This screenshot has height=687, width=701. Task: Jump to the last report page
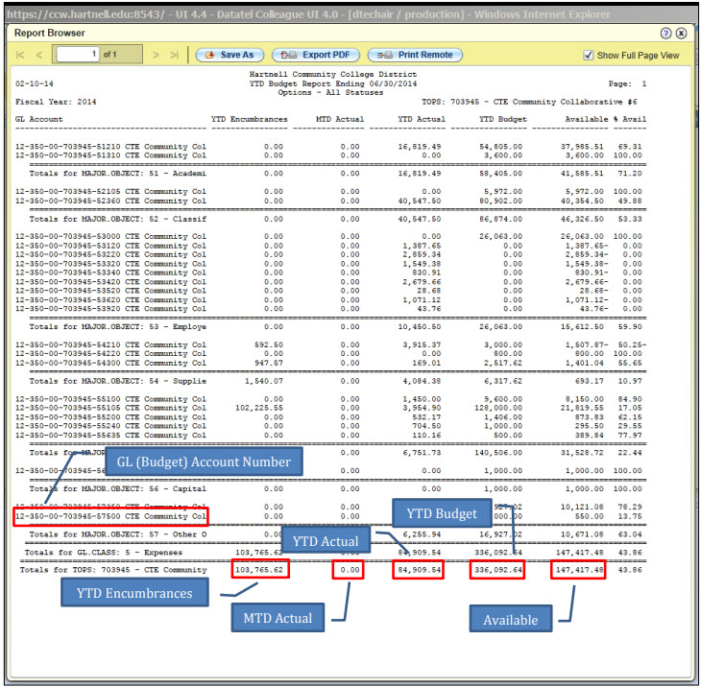point(174,55)
